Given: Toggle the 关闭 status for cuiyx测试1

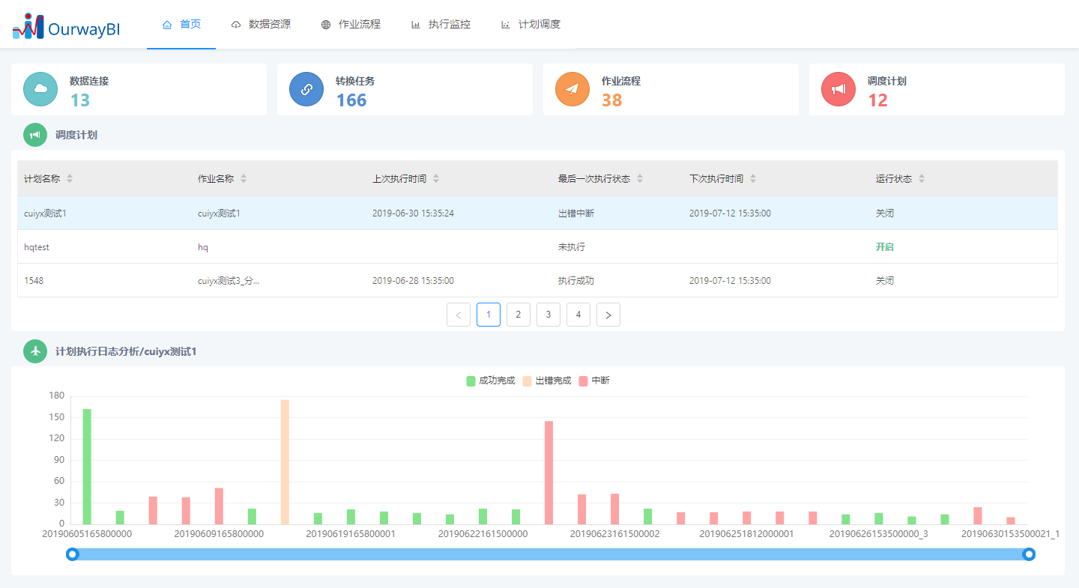Looking at the screenshot, I should click(x=884, y=213).
